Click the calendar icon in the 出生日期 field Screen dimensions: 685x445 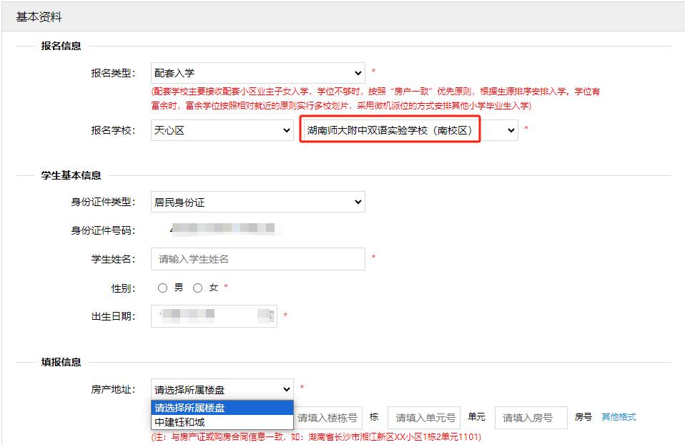270,316
